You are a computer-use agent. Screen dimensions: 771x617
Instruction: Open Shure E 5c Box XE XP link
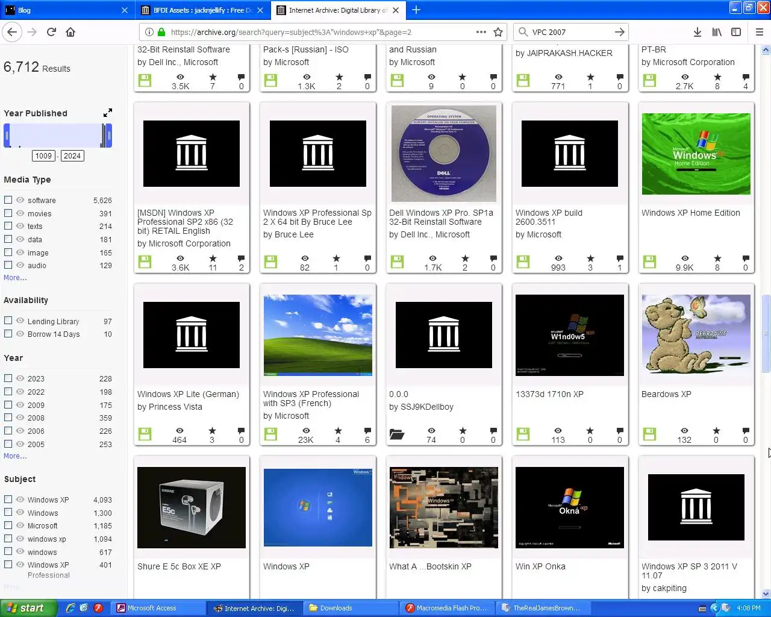point(179,566)
